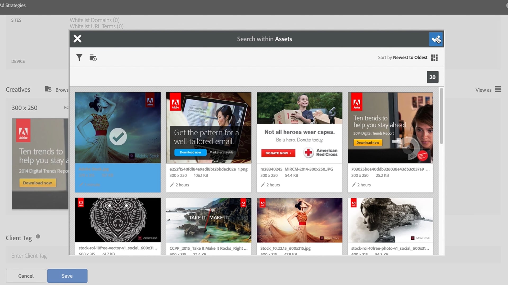Select the vector bear stock image thumbnail
This screenshot has height=285, width=508.
[118, 220]
